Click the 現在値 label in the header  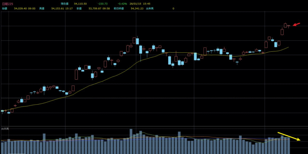click(x=65, y=4)
